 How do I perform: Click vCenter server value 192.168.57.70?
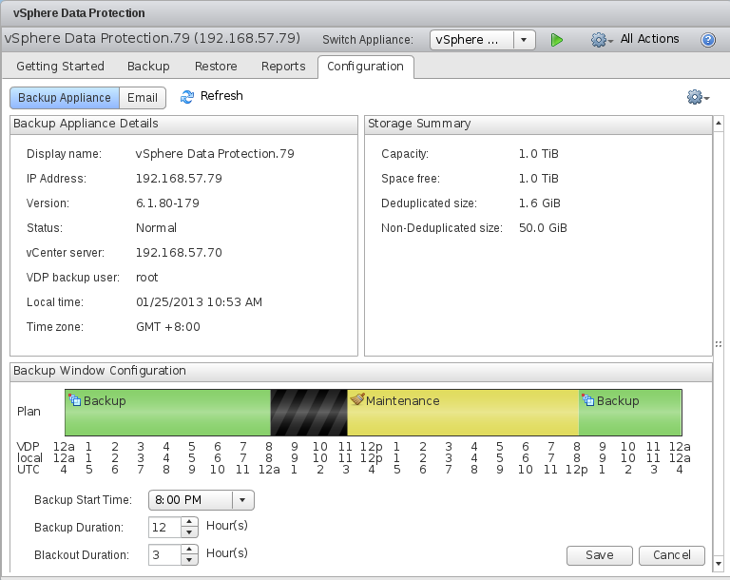click(x=179, y=253)
